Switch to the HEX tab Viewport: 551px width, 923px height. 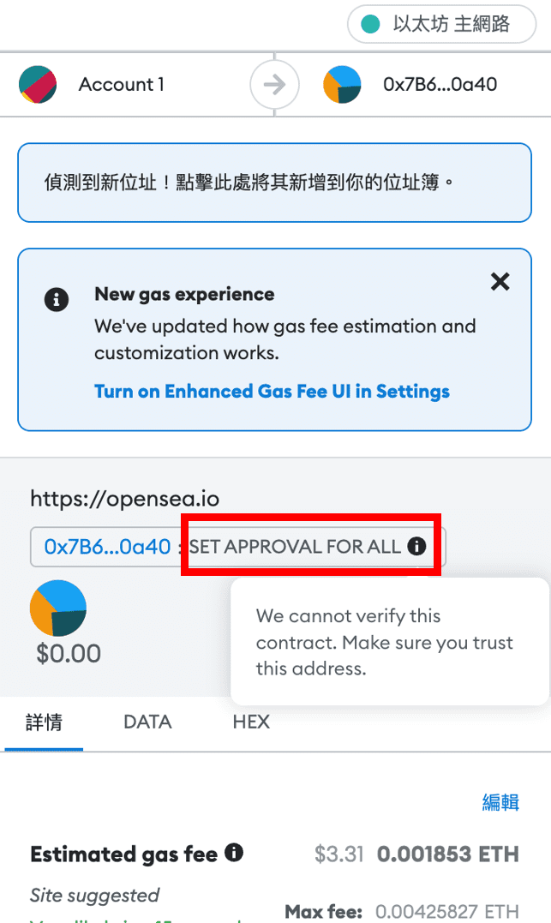[251, 722]
